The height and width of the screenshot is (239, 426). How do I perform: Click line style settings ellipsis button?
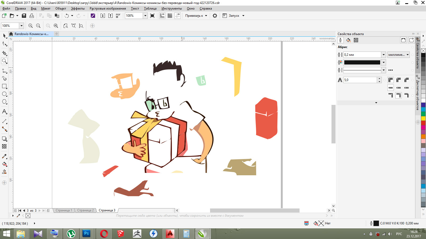391,70
